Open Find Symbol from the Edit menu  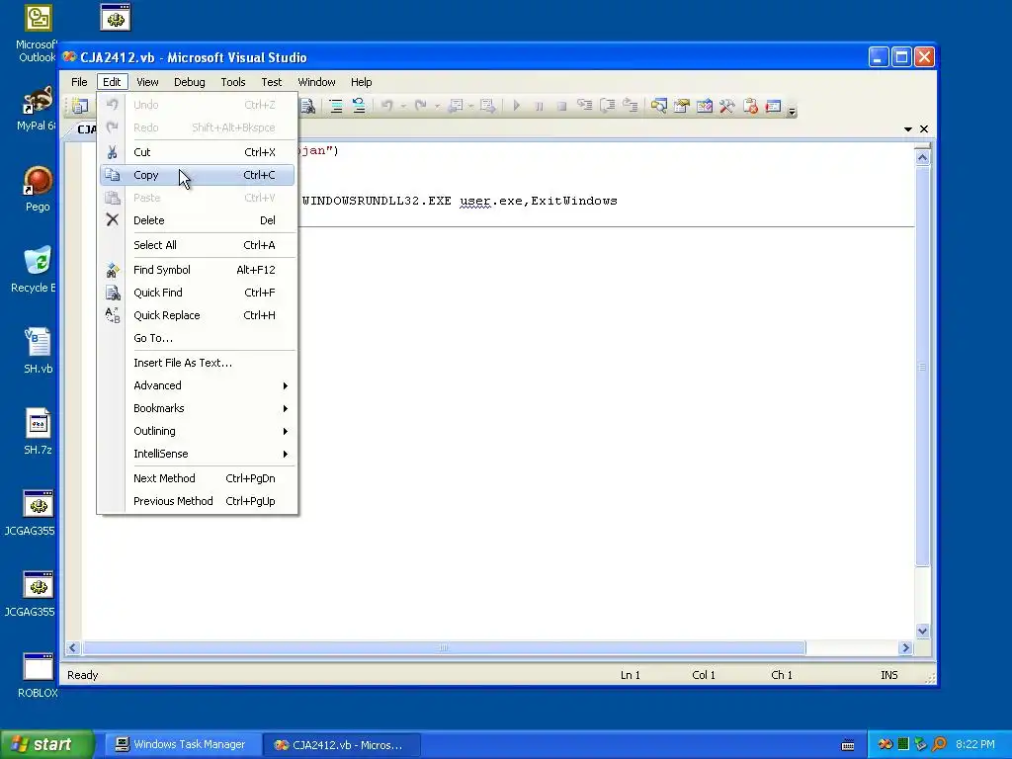(197, 270)
